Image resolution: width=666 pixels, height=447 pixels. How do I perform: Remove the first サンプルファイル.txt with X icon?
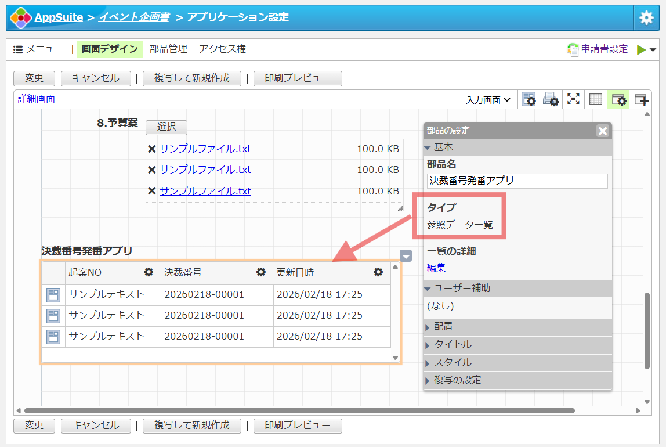click(x=151, y=149)
